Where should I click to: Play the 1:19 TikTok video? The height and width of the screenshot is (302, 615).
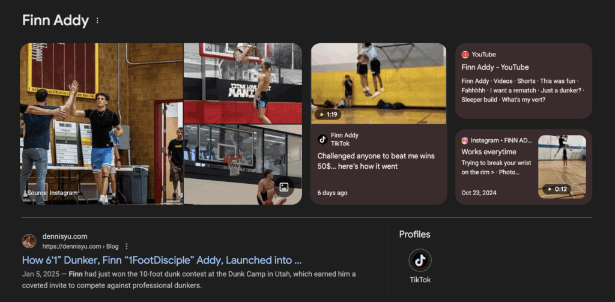click(x=378, y=83)
